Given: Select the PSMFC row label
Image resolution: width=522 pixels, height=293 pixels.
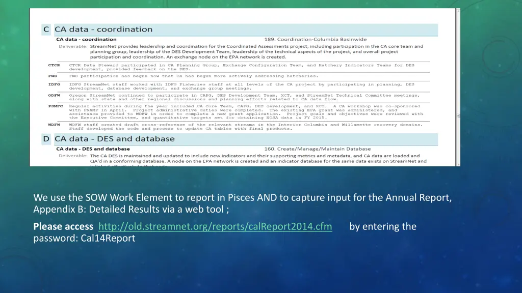Looking at the screenshot, I should point(55,106).
